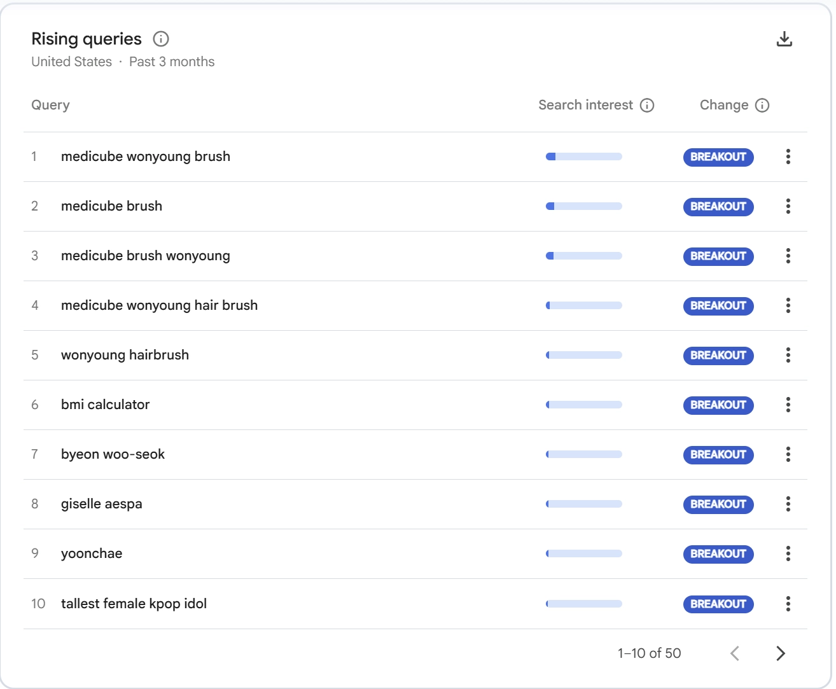Open more options for medicube brush row
The image size is (836, 689).
(x=788, y=206)
